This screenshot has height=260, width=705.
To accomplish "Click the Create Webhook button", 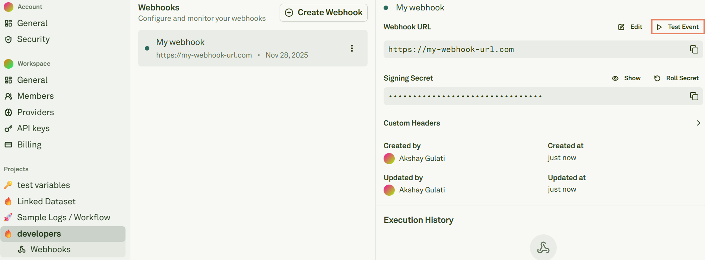I will coord(324,13).
